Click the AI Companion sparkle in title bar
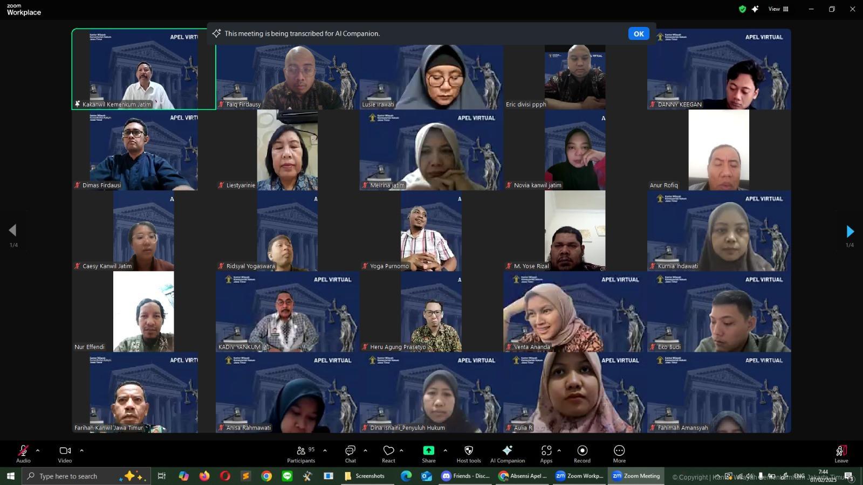The image size is (863, 485). coord(755,9)
